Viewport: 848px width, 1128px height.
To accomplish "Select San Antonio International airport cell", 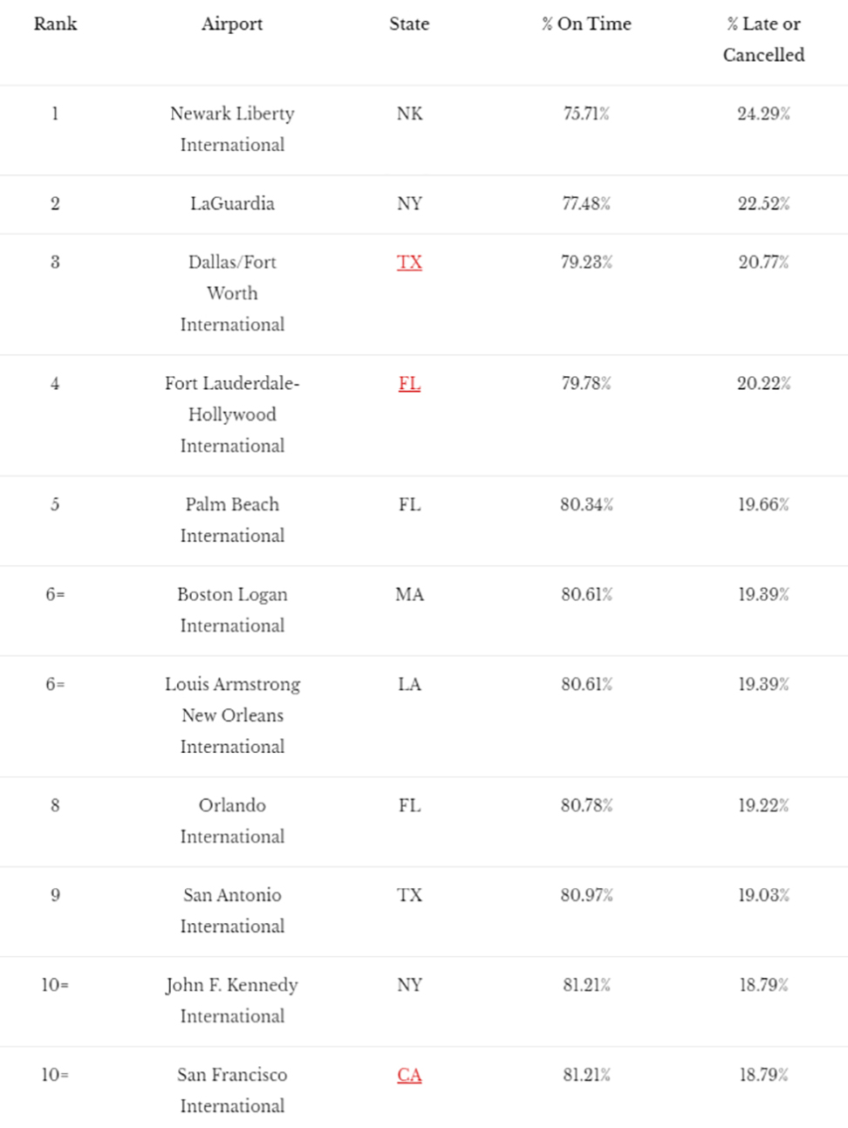I will [x=232, y=911].
